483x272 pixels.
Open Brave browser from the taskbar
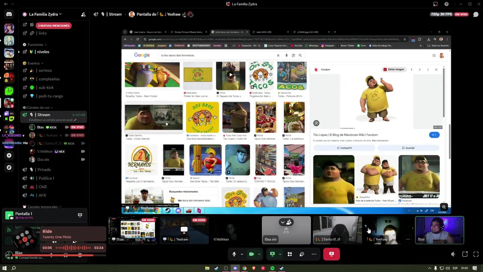pos(254,268)
